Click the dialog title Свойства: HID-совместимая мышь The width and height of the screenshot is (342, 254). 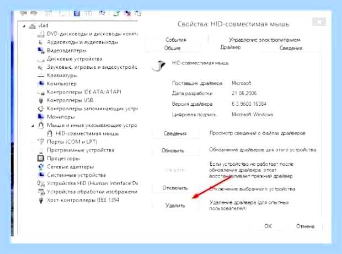(233, 24)
